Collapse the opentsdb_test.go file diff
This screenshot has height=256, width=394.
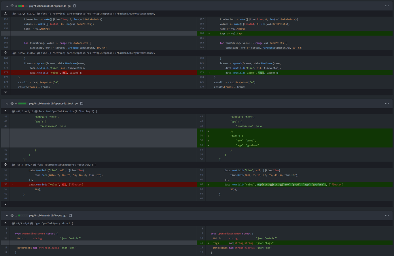pos(6,103)
